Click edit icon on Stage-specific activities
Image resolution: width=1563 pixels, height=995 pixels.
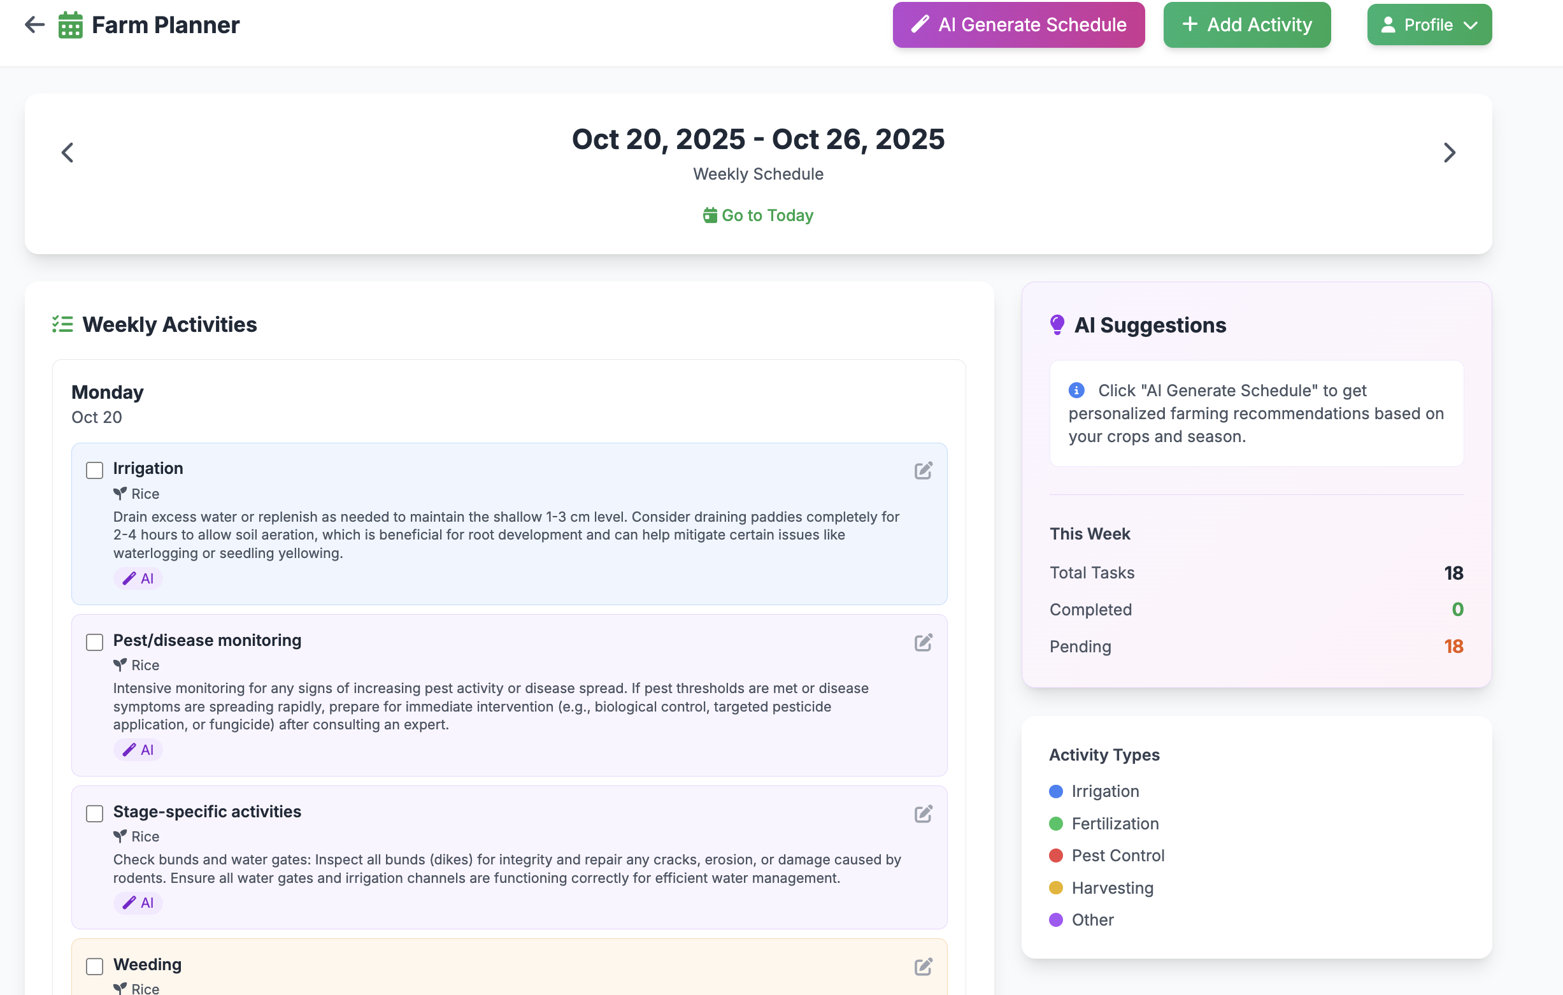(923, 814)
